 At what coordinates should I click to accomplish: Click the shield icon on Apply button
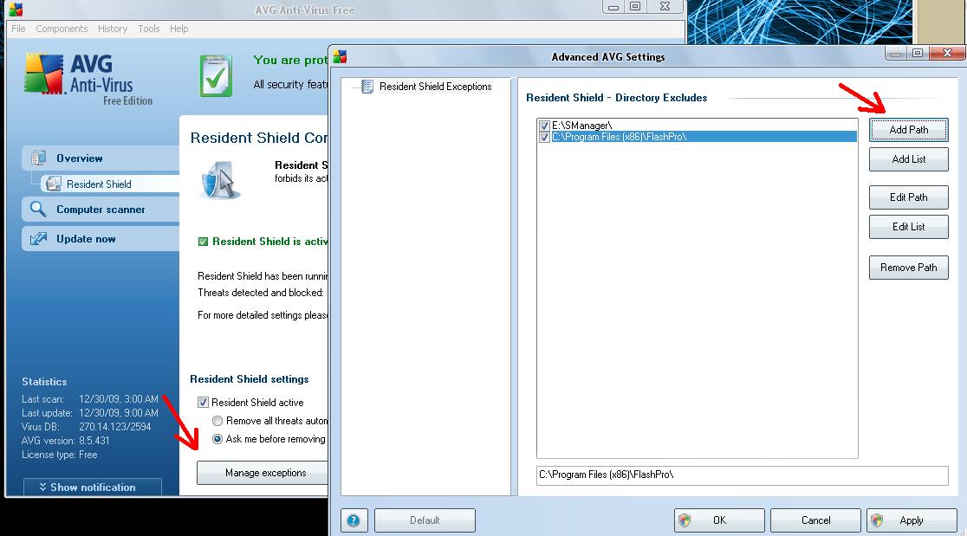(x=877, y=520)
